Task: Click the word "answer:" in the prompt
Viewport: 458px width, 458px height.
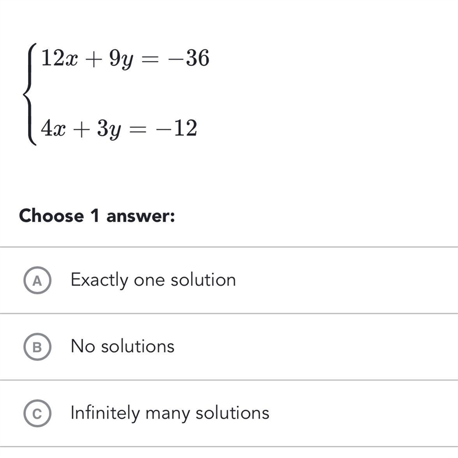Action: (x=140, y=217)
